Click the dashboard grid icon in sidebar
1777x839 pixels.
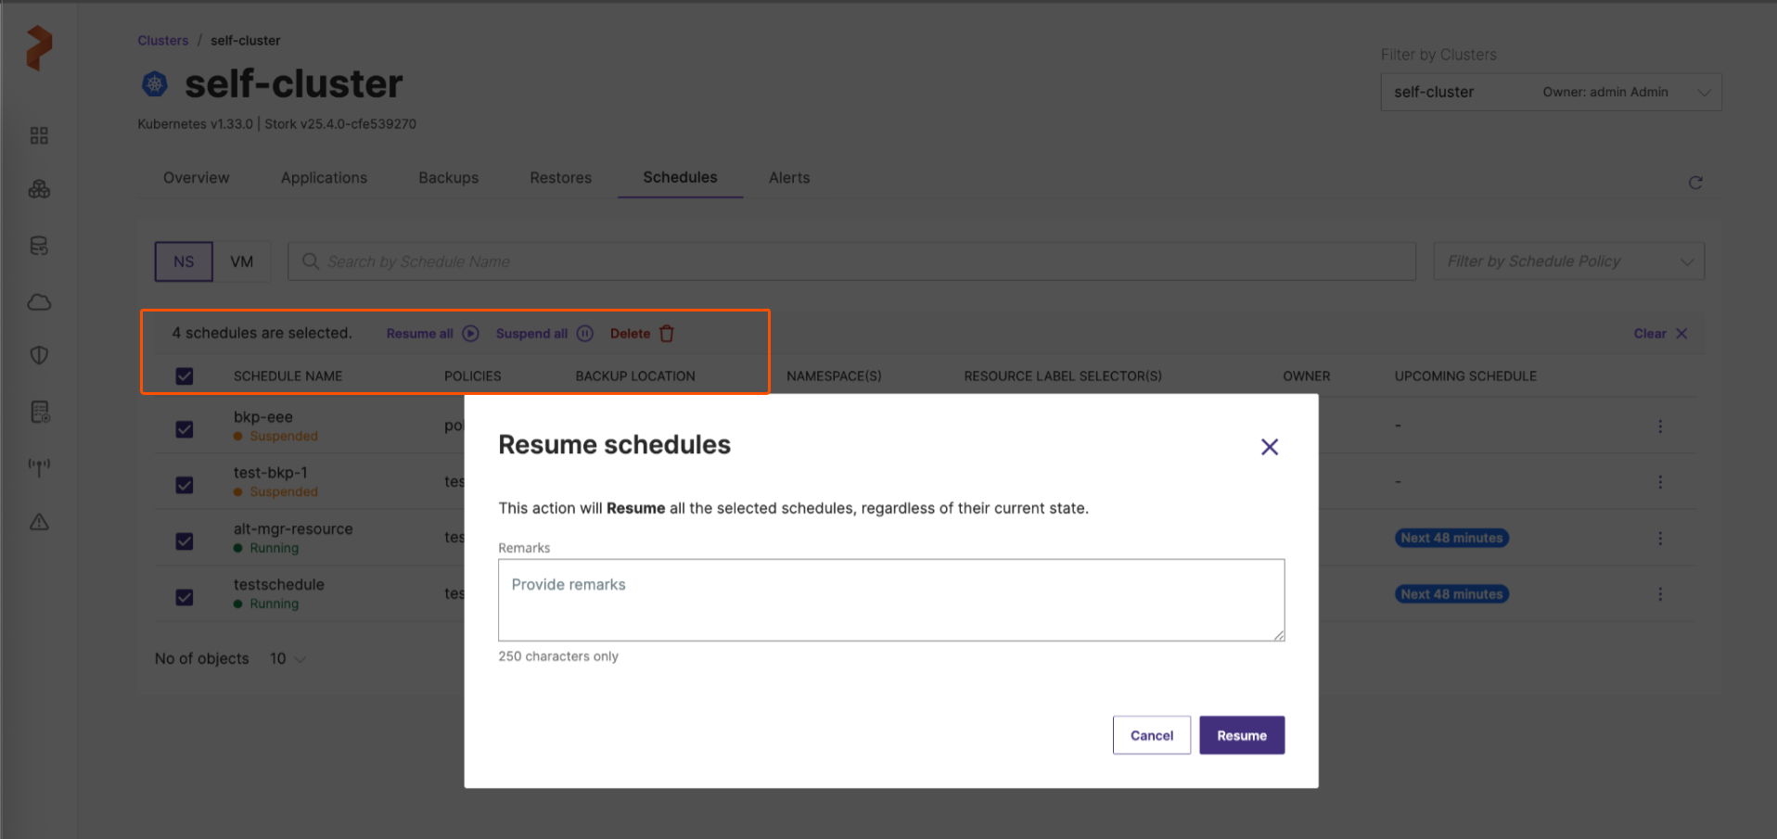pos(39,135)
